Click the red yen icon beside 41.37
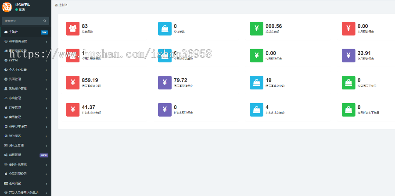 coord(73,110)
